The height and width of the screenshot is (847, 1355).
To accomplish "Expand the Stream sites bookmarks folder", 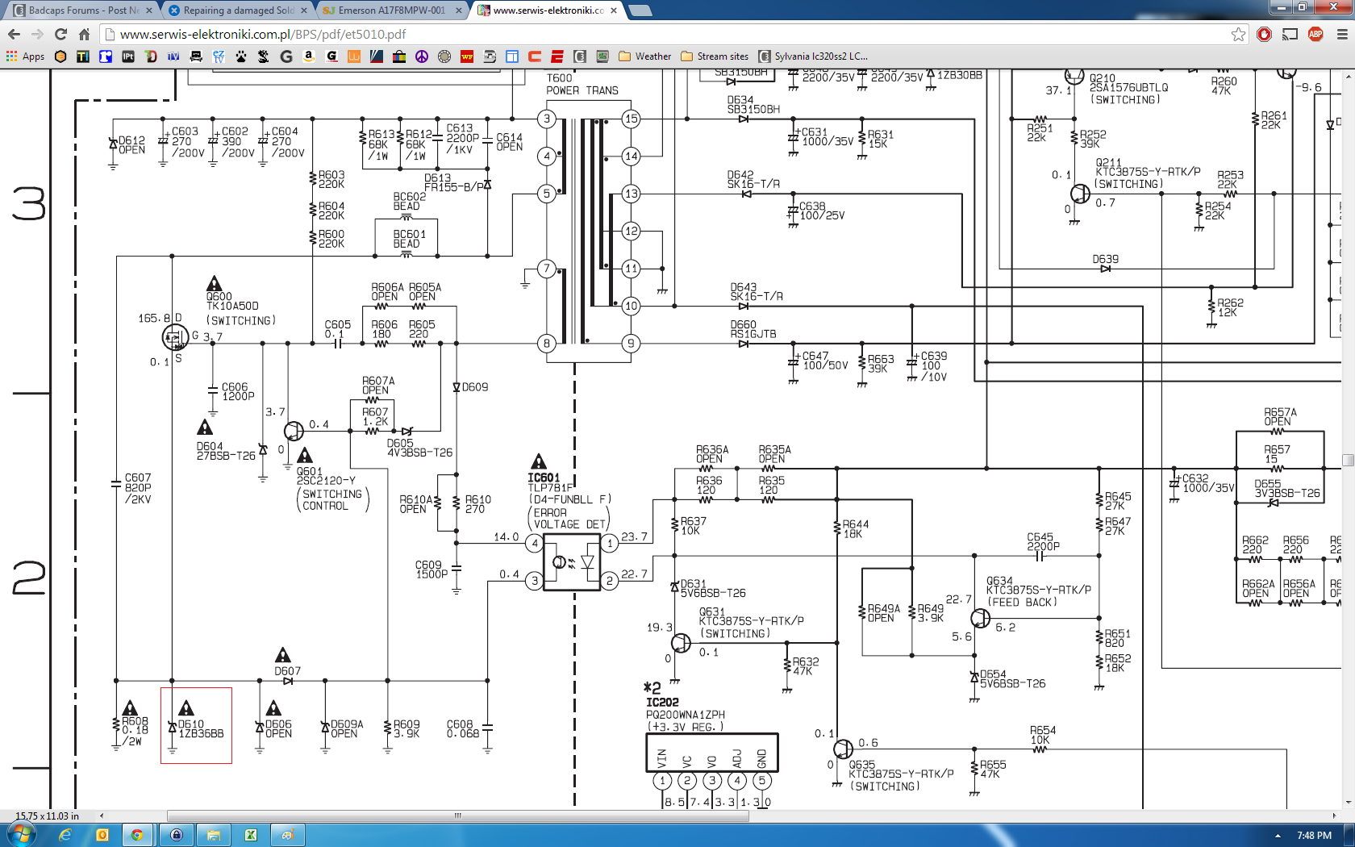I will click(x=715, y=56).
